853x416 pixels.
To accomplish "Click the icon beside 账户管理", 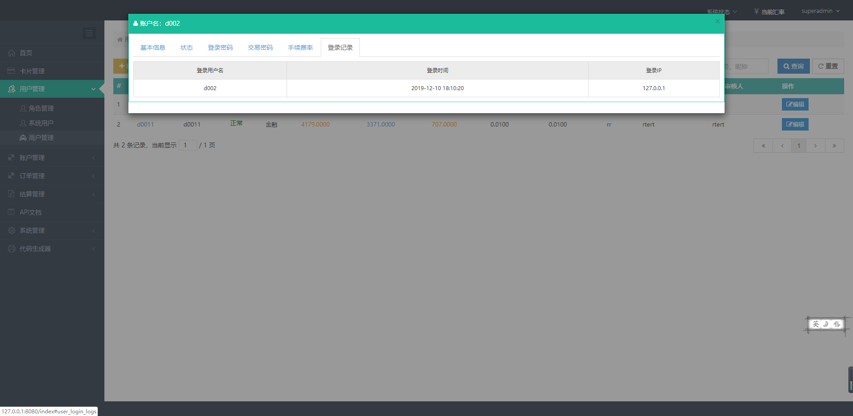I will point(12,158).
